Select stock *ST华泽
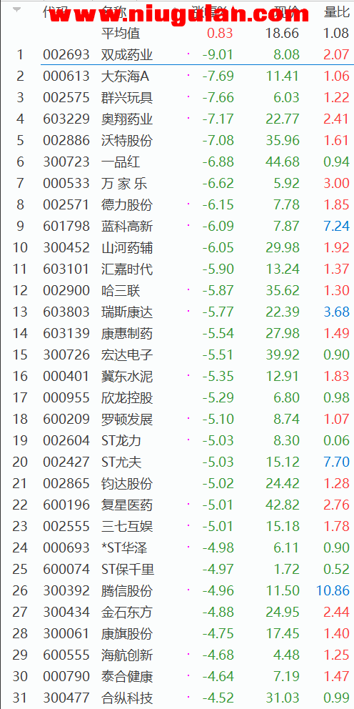This screenshot has height=709, width=354. coord(125,547)
